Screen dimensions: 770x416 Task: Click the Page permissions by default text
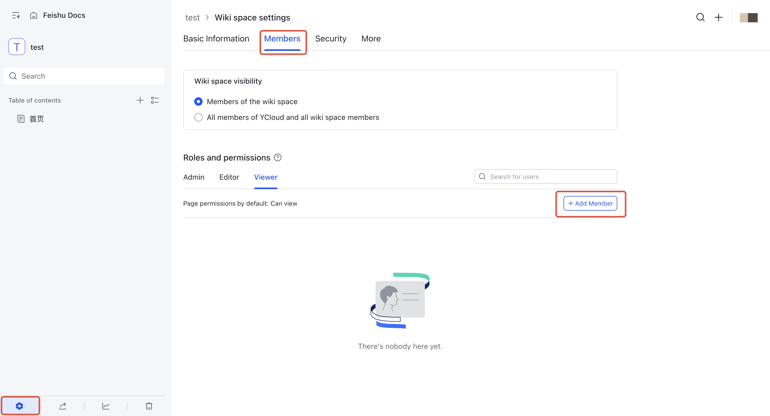240,203
